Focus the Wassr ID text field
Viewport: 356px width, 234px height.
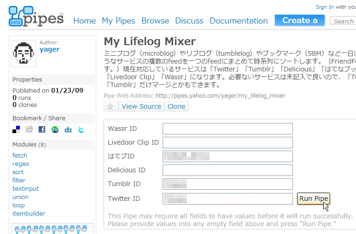[228, 129]
